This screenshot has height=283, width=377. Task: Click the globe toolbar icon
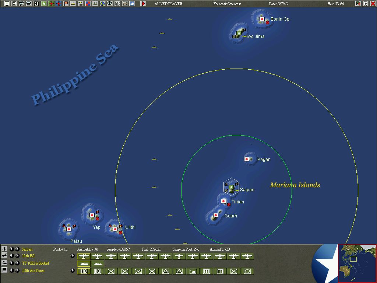(103, 4)
